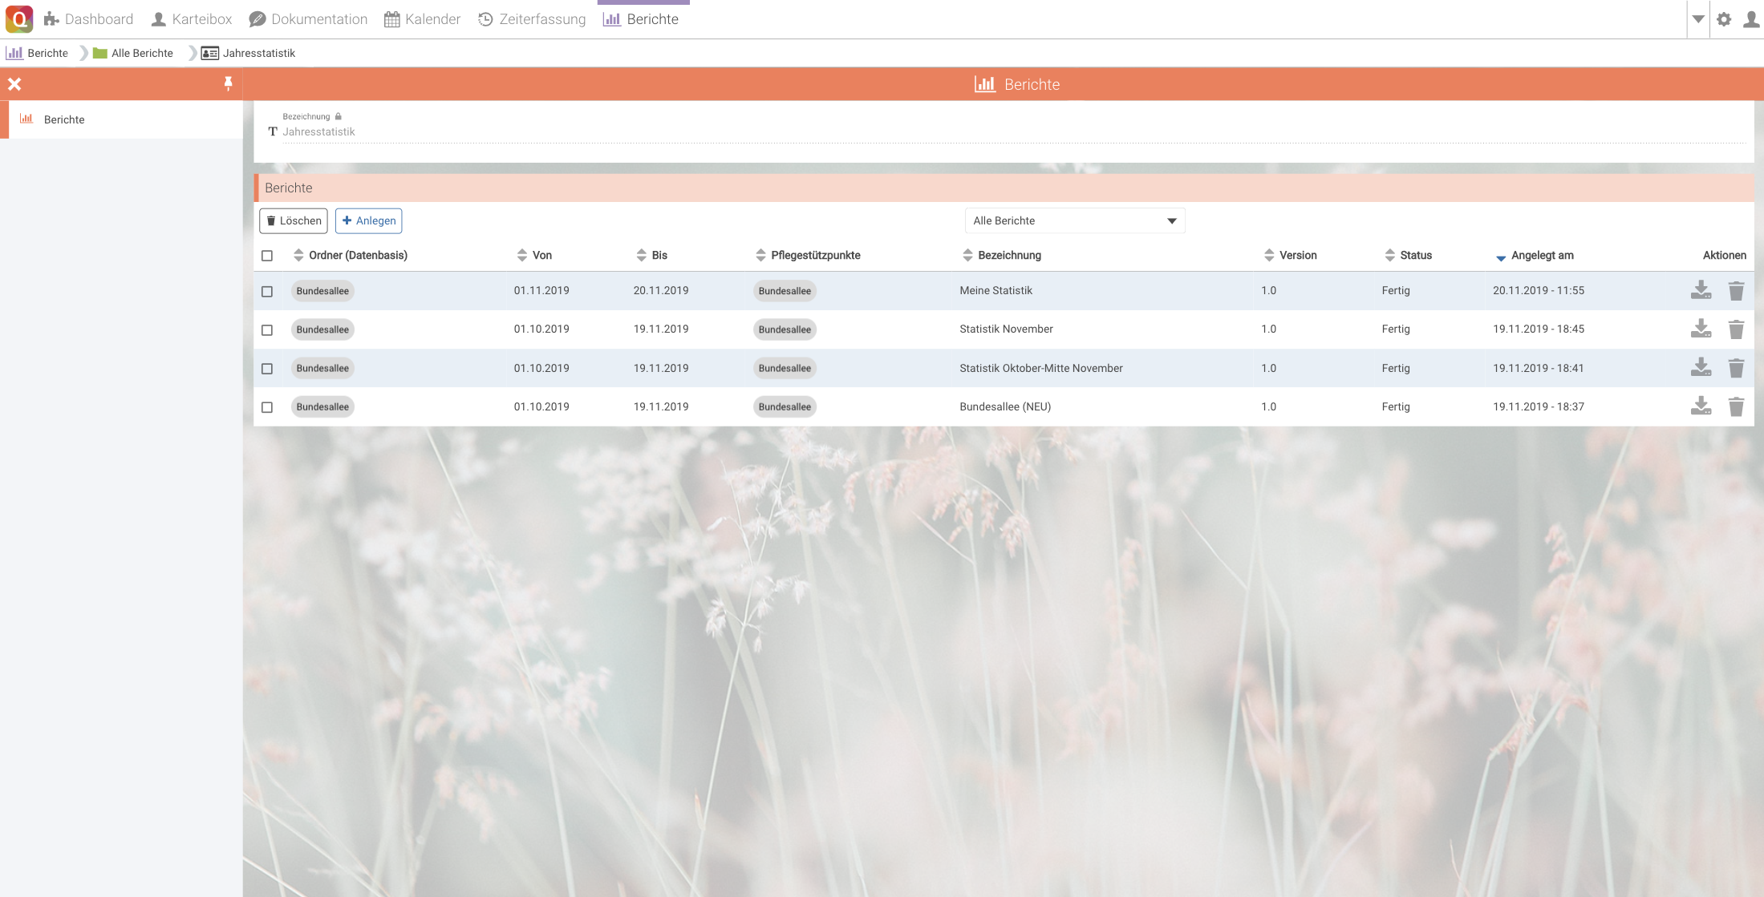Click the pin icon in sidebar header
Image resolution: width=1764 pixels, height=897 pixels.
click(x=228, y=83)
